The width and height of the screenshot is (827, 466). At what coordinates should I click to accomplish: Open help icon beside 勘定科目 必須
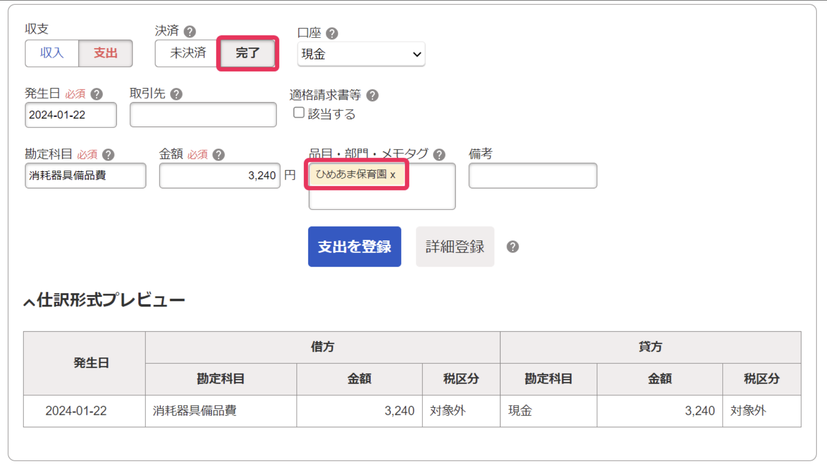108,155
